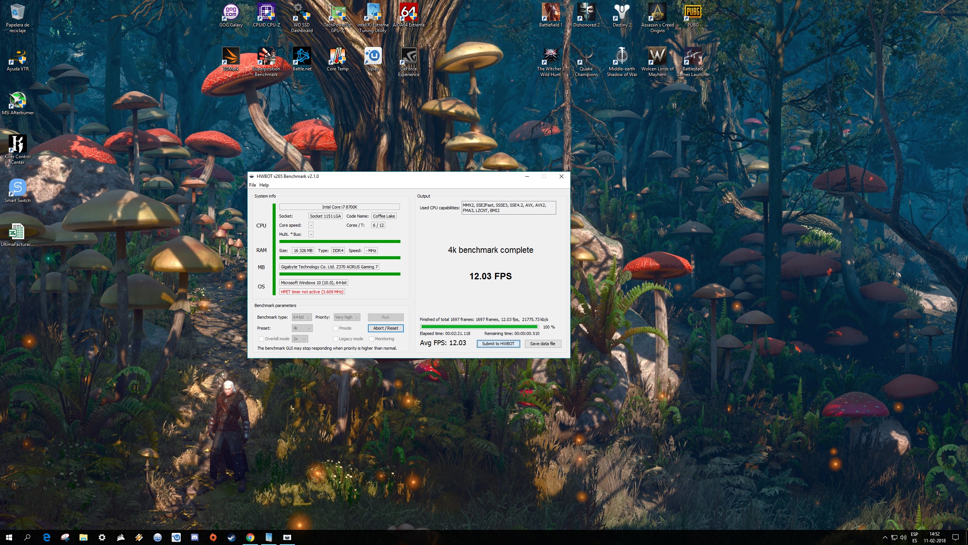Open the CPUID CPU-Z shortcut
968x545 pixels.
[267, 16]
